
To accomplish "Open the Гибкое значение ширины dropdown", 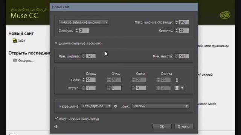I will (x=84, y=22).
